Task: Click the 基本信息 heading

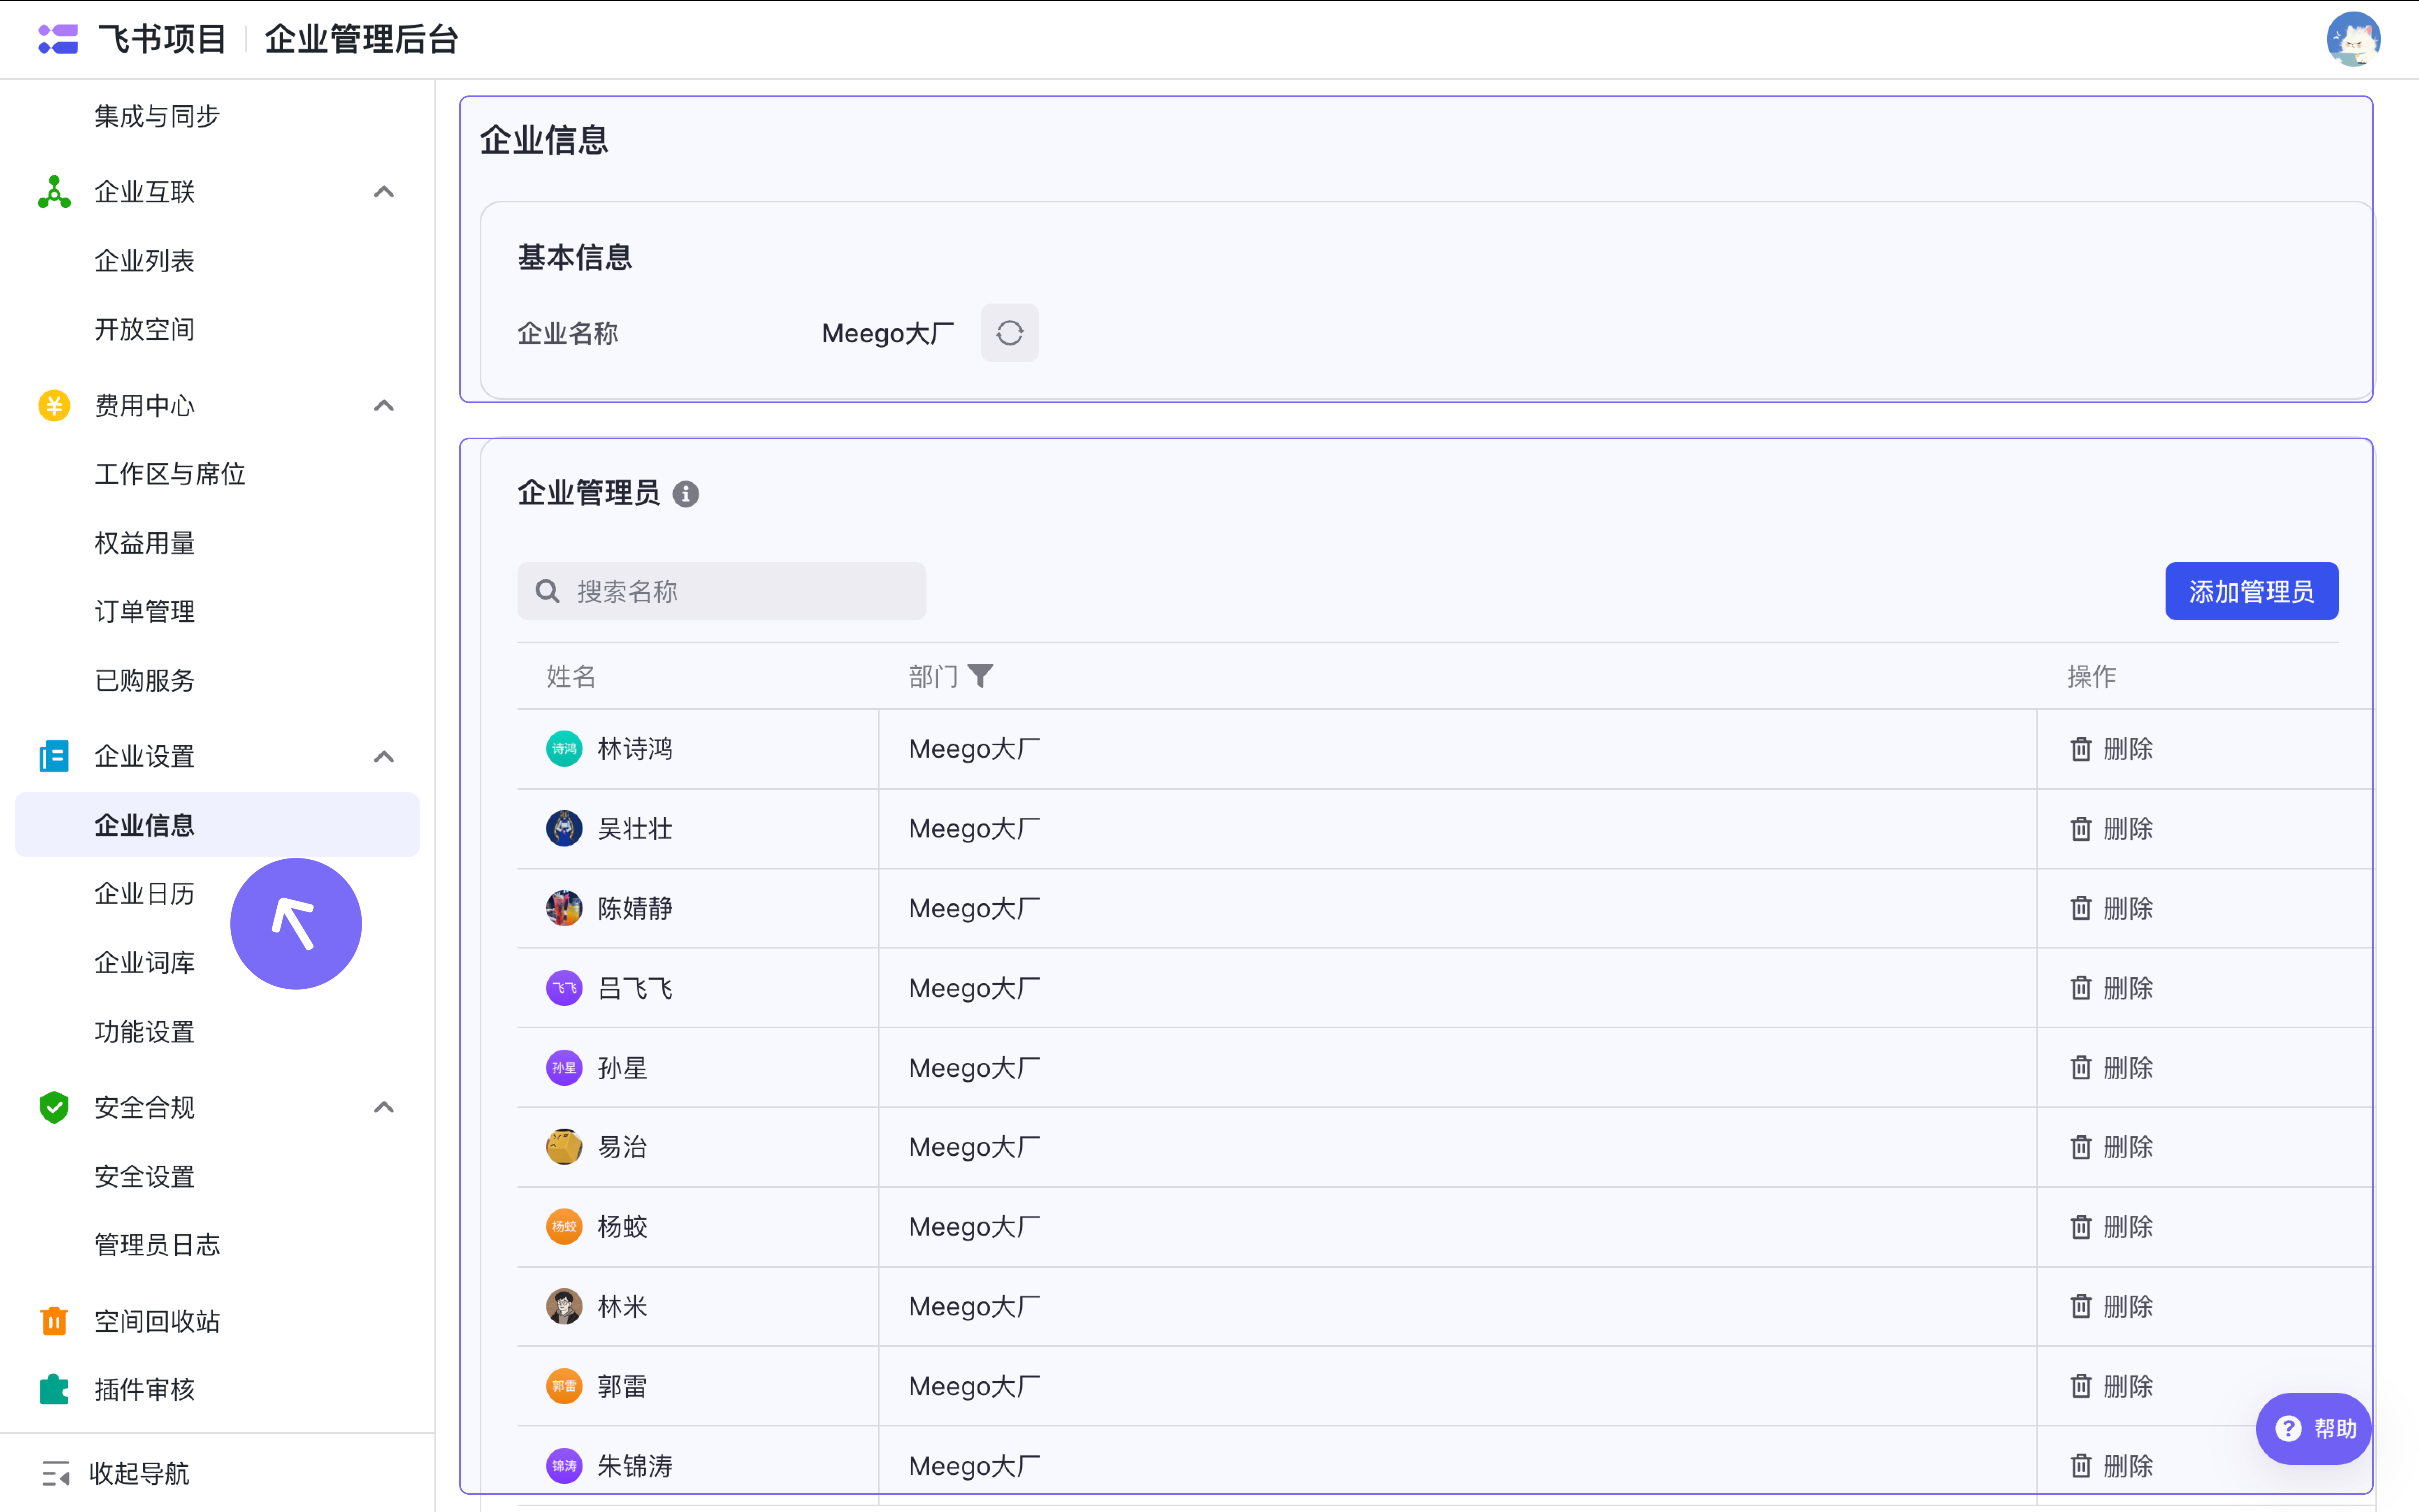Action: (575, 257)
